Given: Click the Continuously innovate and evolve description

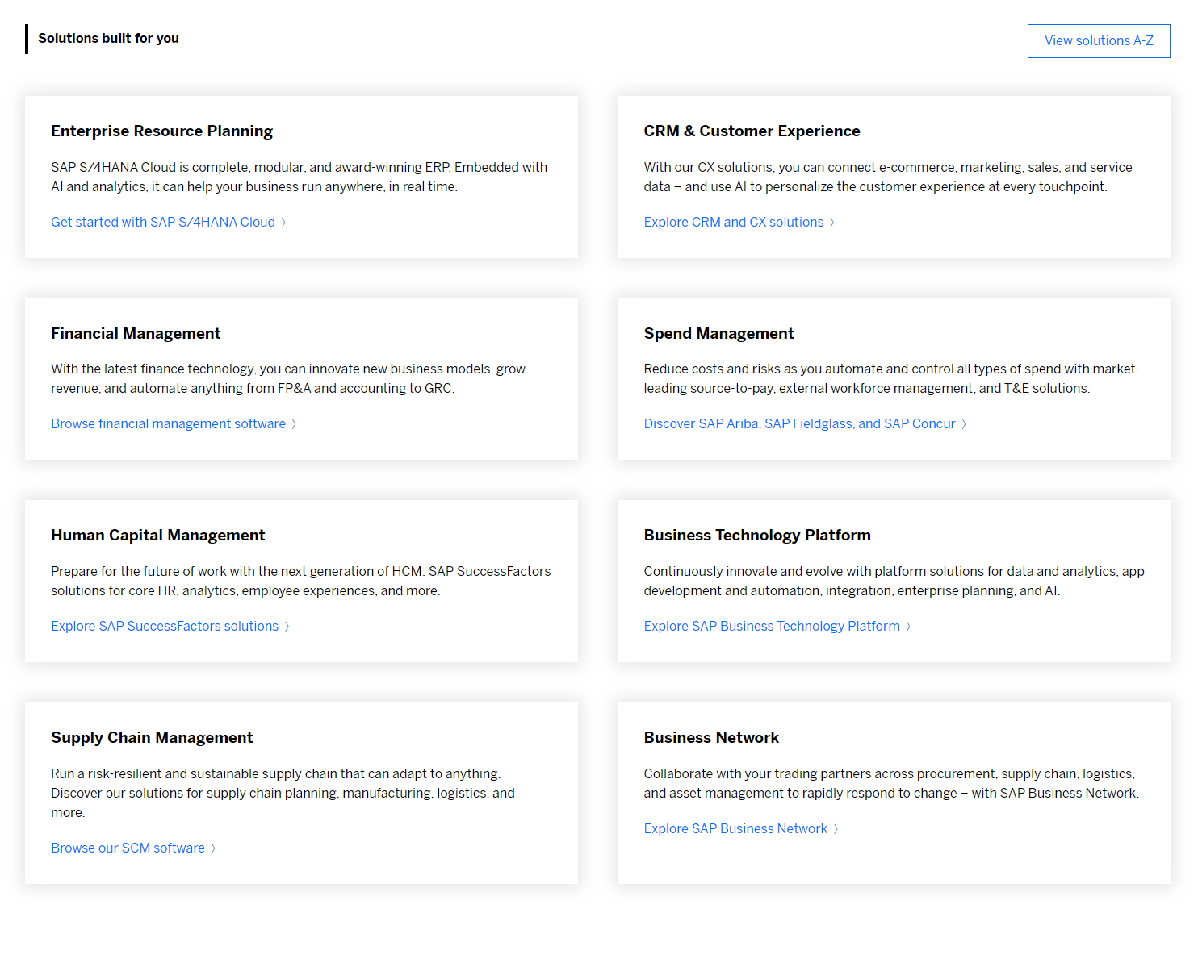Looking at the screenshot, I should (x=894, y=581).
